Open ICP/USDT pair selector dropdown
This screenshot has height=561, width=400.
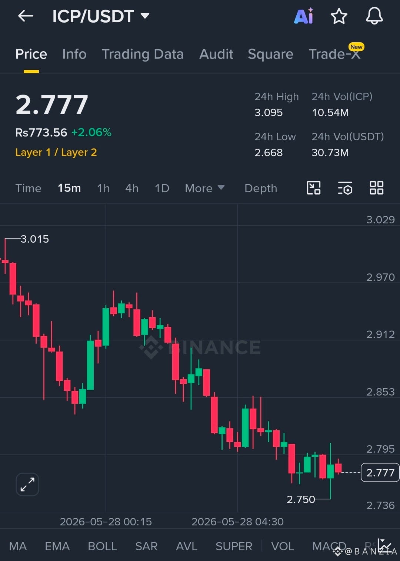click(101, 16)
